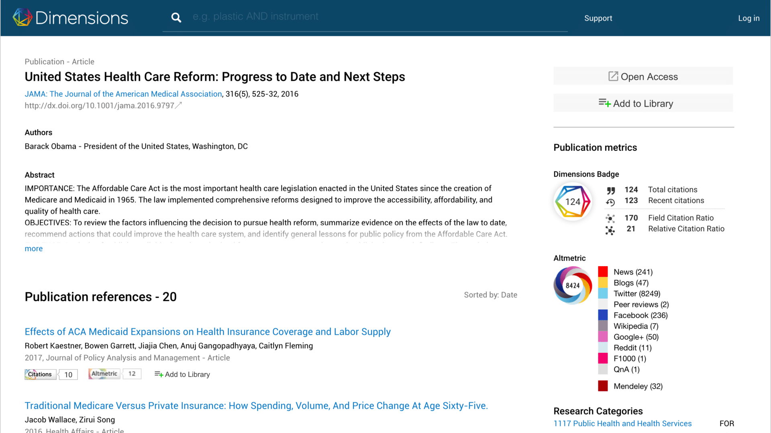Click Add to Library under first reference
This screenshot has width=771, height=433.
pos(182,374)
